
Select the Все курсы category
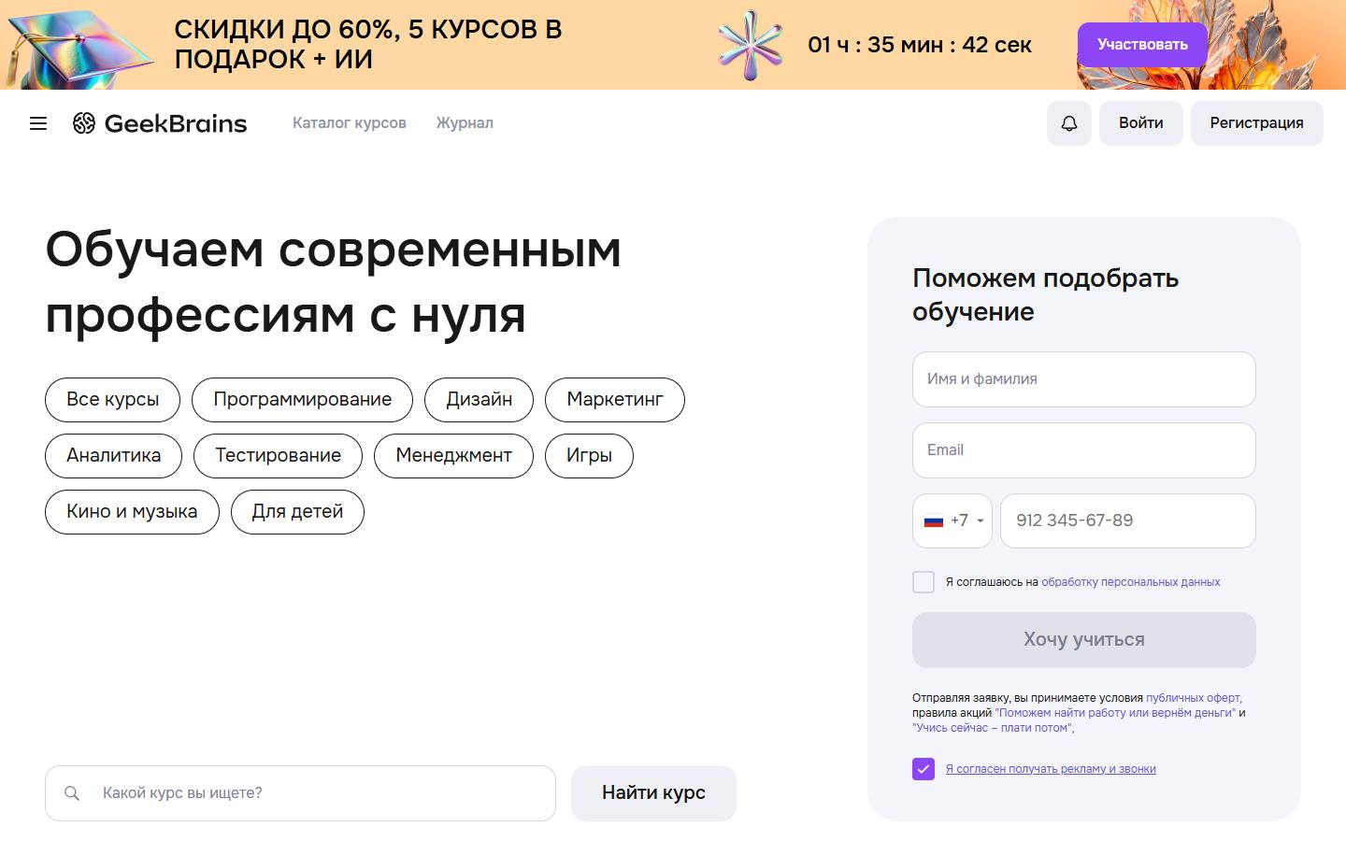[x=113, y=400]
